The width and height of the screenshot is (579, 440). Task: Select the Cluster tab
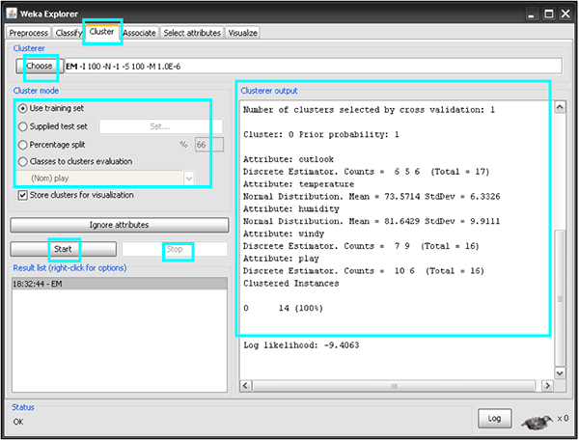pos(102,32)
